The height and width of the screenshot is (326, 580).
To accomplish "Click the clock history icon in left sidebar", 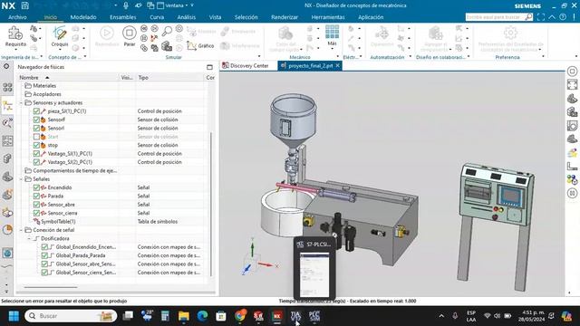I will click(x=7, y=229).
